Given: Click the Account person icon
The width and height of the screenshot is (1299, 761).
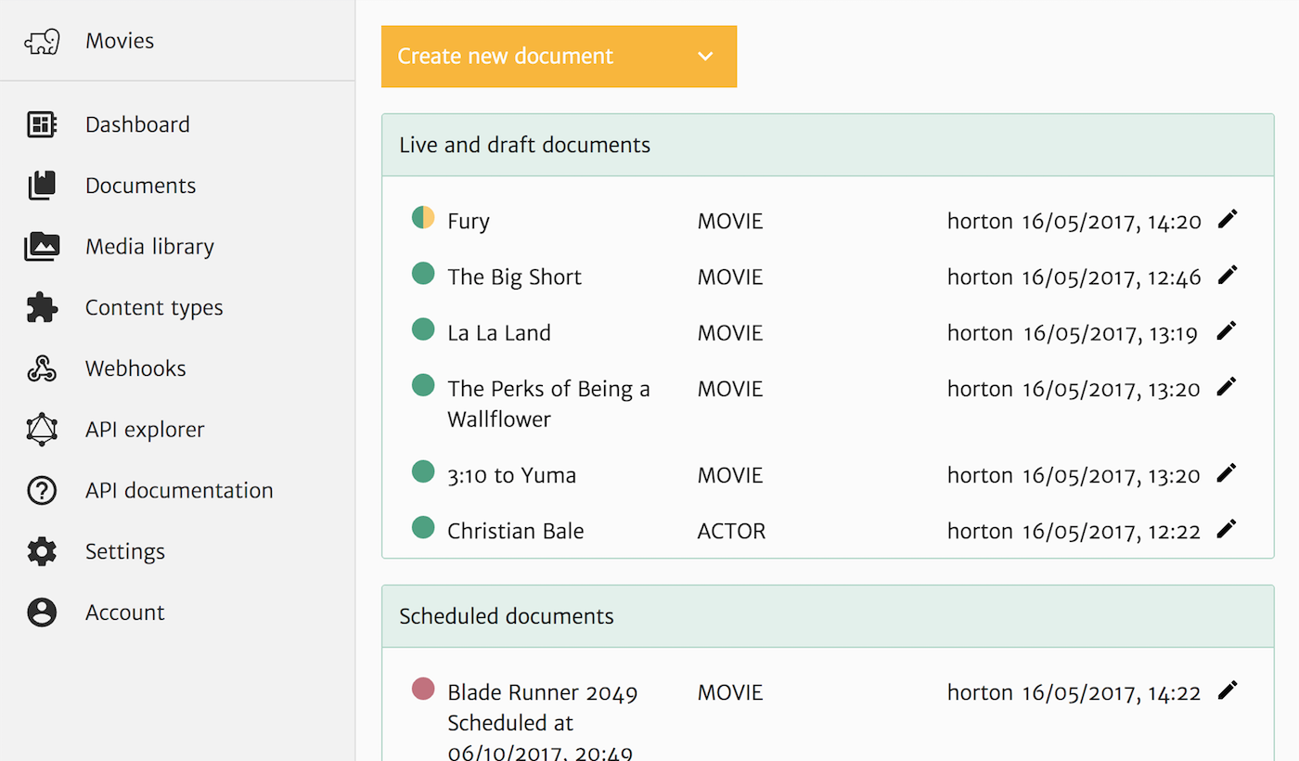Looking at the screenshot, I should [42, 613].
